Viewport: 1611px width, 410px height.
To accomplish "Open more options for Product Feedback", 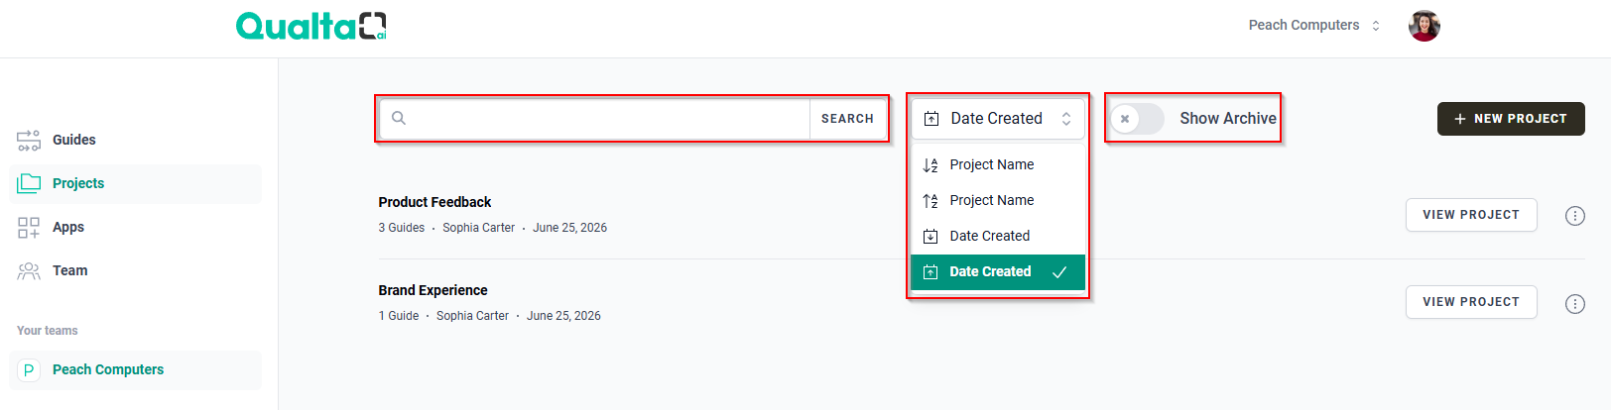I will [x=1575, y=216].
